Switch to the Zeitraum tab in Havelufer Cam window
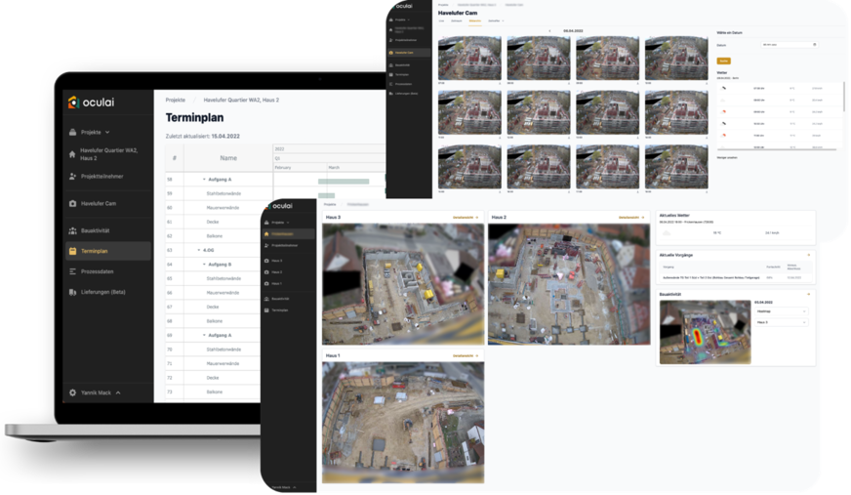851x495 pixels. [457, 21]
